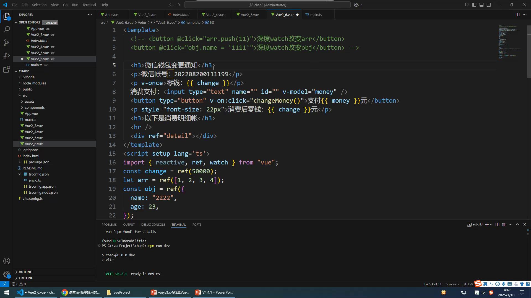
Task: Open the Terminal menu
Action: 89,5
